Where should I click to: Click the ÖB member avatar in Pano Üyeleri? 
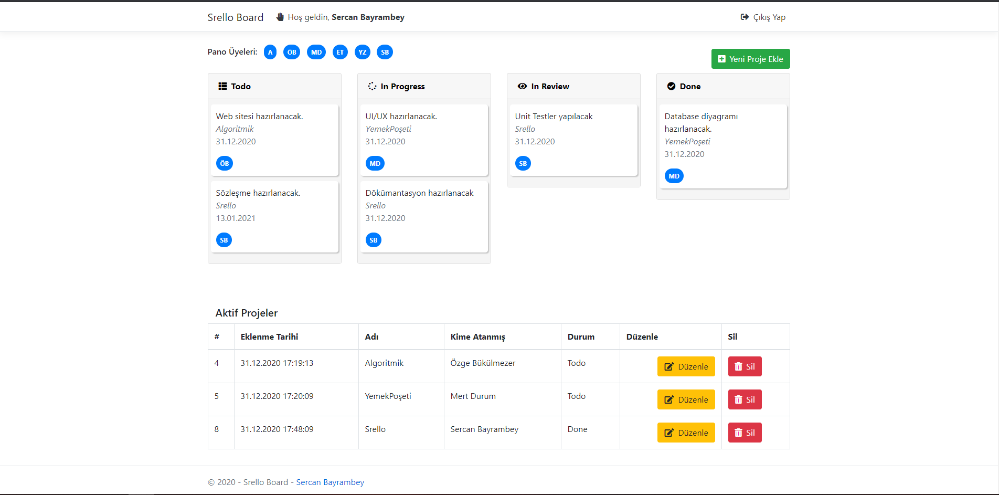click(x=292, y=52)
